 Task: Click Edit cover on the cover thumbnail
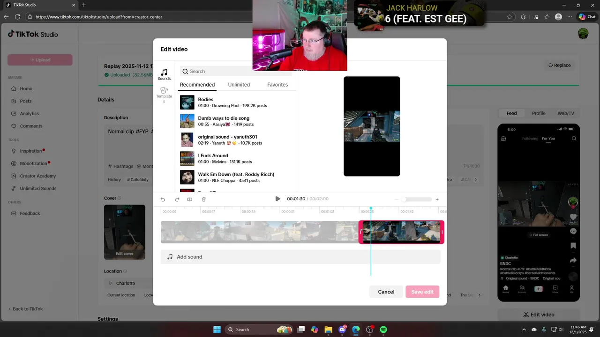125,254
